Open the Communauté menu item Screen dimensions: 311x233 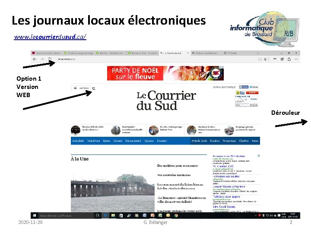133,141
